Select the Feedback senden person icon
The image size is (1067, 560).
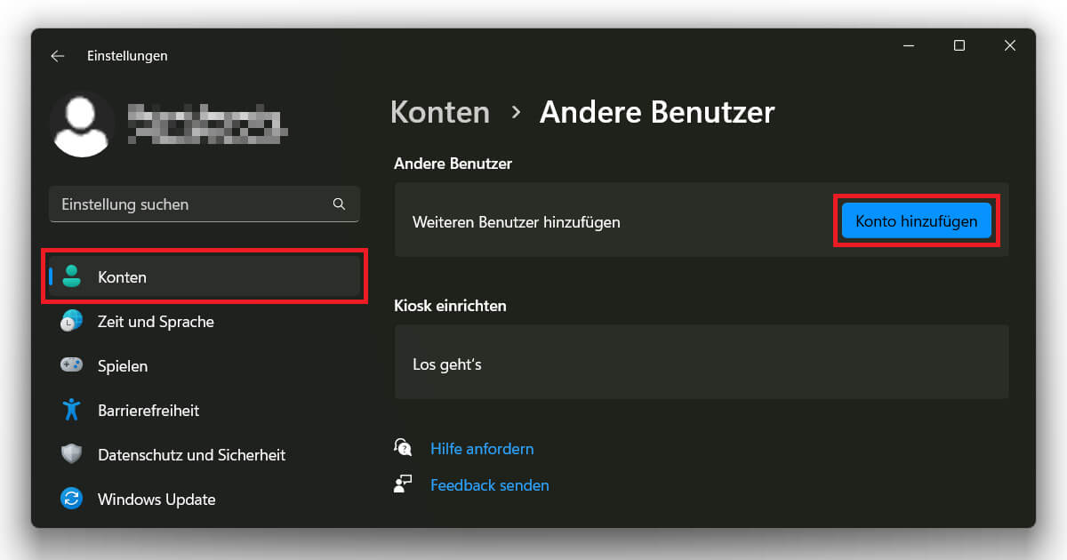click(403, 484)
